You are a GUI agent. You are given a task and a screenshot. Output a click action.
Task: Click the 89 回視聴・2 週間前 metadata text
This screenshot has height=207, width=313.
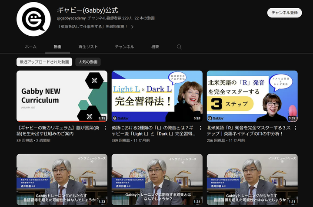coord(33,140)
